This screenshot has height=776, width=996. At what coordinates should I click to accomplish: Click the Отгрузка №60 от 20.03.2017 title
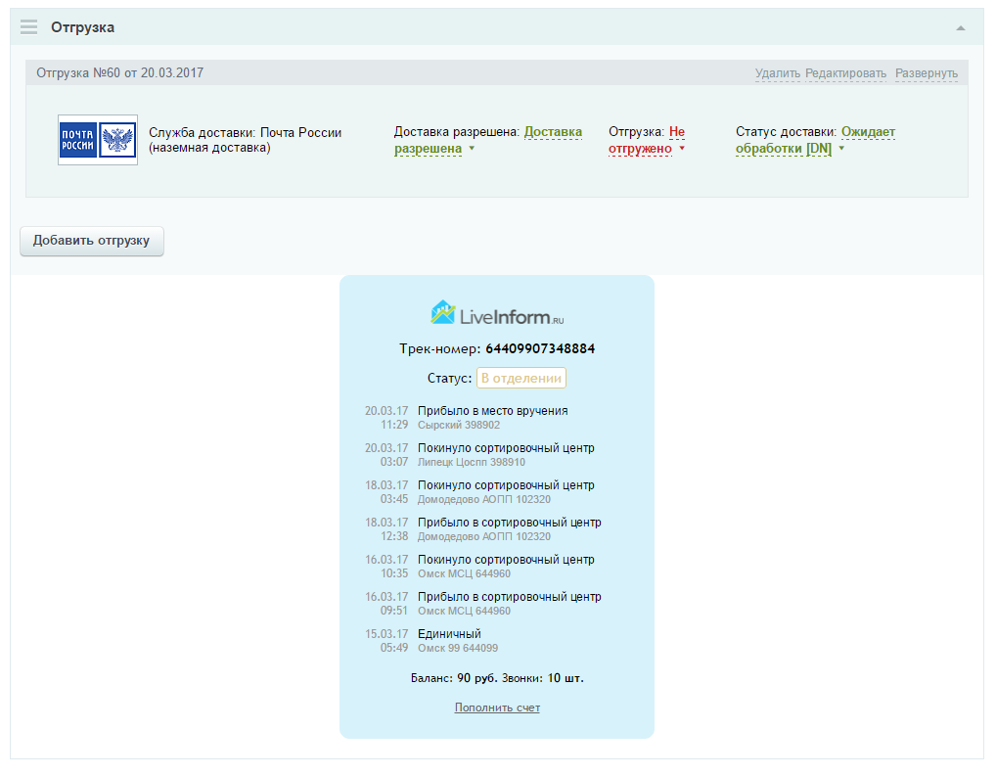point(120,73)
